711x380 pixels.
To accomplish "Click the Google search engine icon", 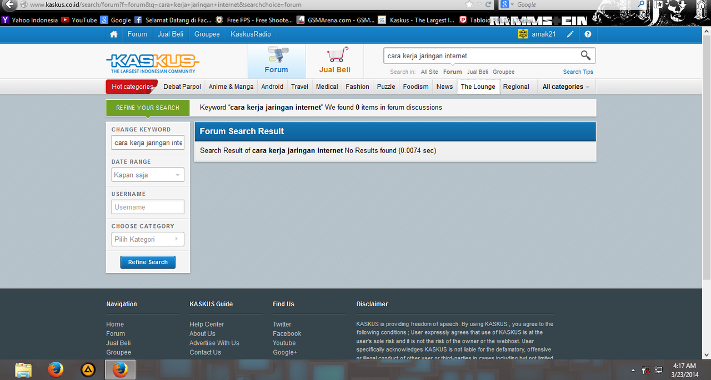I will click(x=504, y=4).
